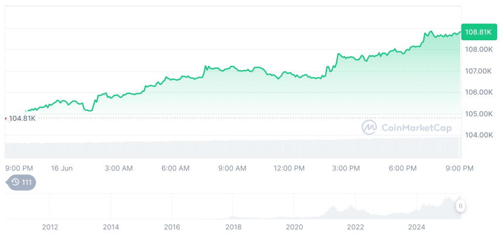
Task: Click the green 108.81K current price tag
Action: coord(477,32)
